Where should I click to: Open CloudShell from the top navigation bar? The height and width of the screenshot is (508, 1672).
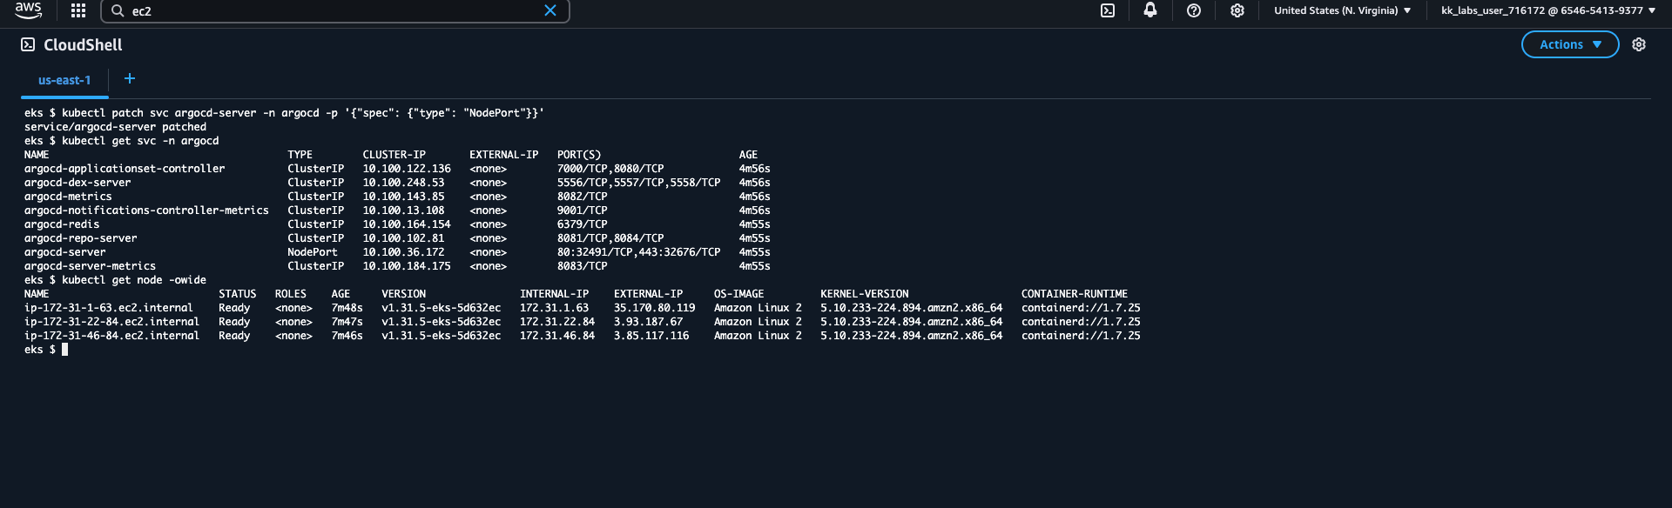1108,10
